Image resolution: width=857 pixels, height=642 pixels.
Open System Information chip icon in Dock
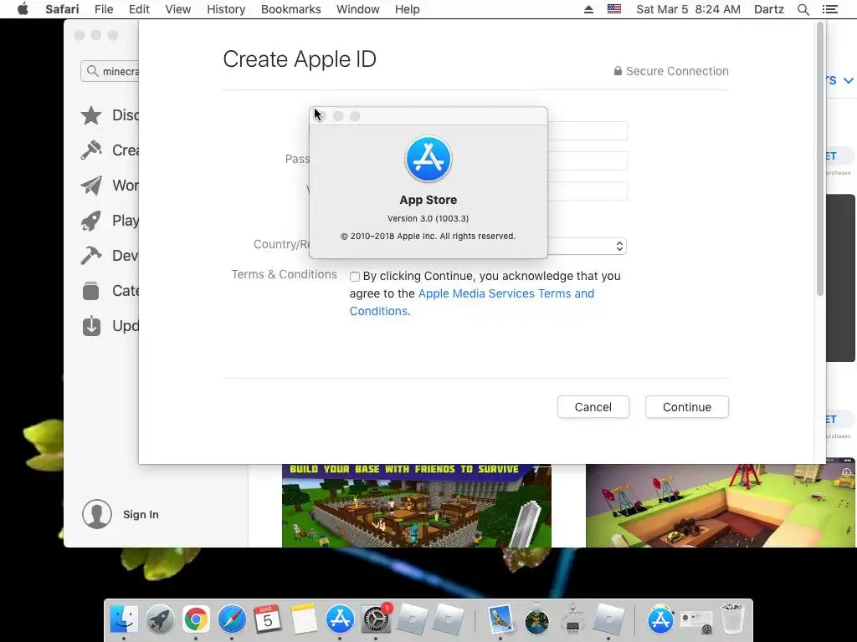(572, 619)
